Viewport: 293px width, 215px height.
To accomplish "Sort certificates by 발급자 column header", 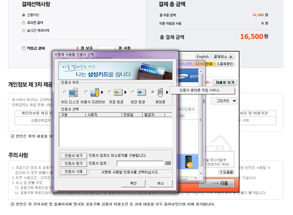I will click(153, 115).
